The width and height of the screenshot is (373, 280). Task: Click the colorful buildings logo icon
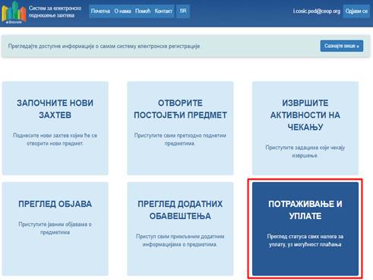pyautogui.click(x=14, y=12)
